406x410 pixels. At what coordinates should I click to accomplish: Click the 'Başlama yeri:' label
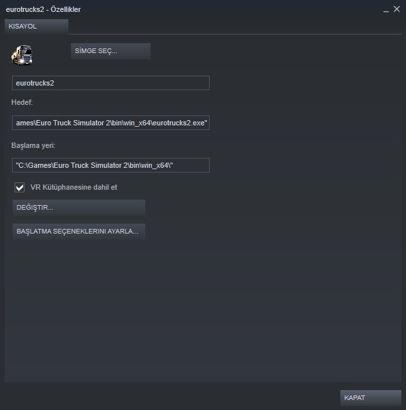coord(33,145)
